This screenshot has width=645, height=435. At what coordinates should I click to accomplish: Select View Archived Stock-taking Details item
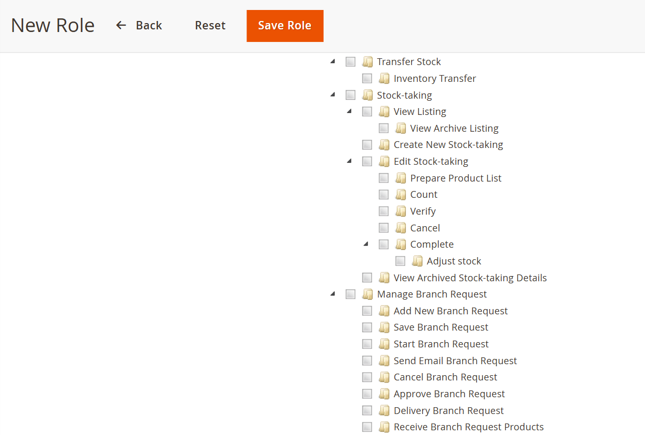click(x=470, y=278)
